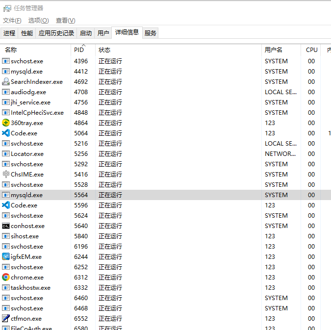The width and height of the screenshot is (331, 330).
Task: Click PID value 6312
Action: 81,277
